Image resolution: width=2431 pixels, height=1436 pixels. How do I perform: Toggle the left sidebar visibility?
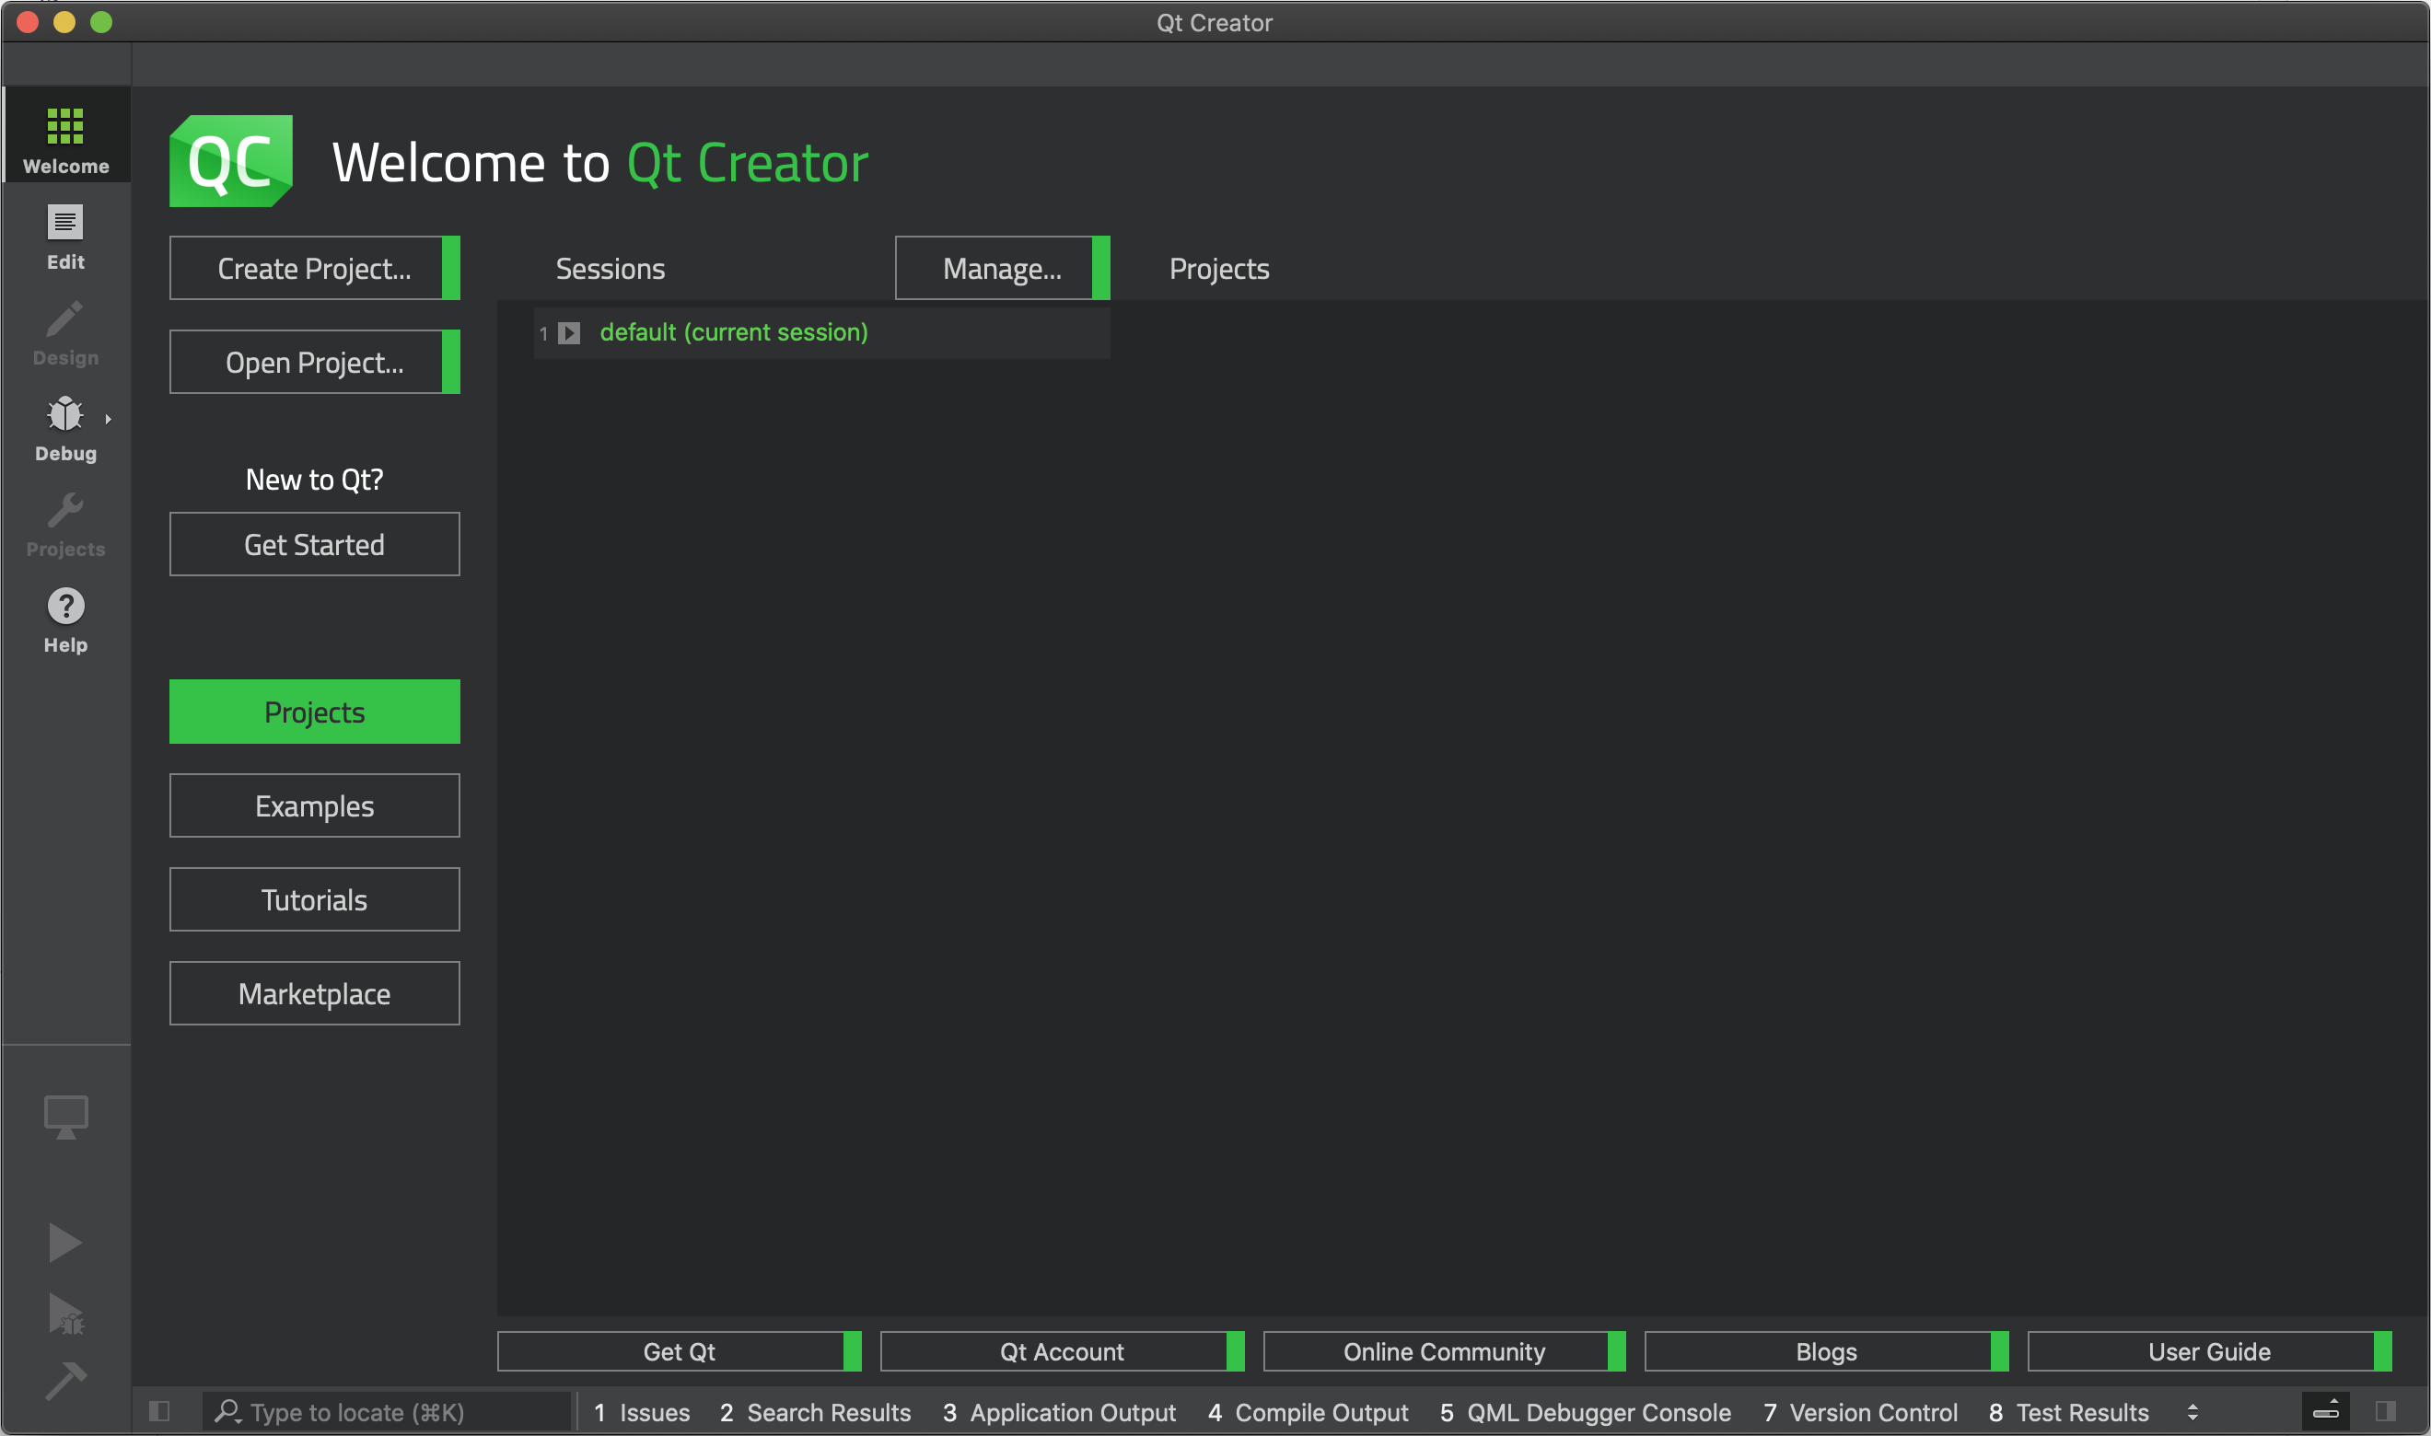[x=159, y=1412]
